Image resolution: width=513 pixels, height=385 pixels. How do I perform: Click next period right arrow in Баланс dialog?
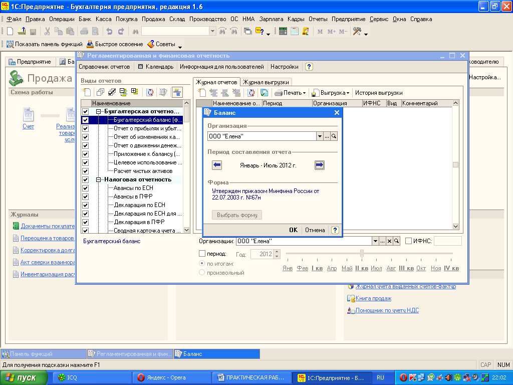(x=319, y=165)
